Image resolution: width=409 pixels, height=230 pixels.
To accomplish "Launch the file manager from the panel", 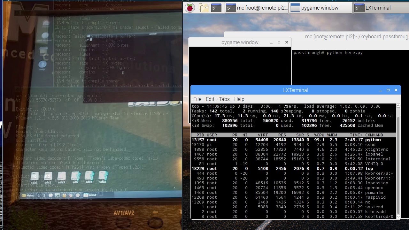I will click(204, 8).
